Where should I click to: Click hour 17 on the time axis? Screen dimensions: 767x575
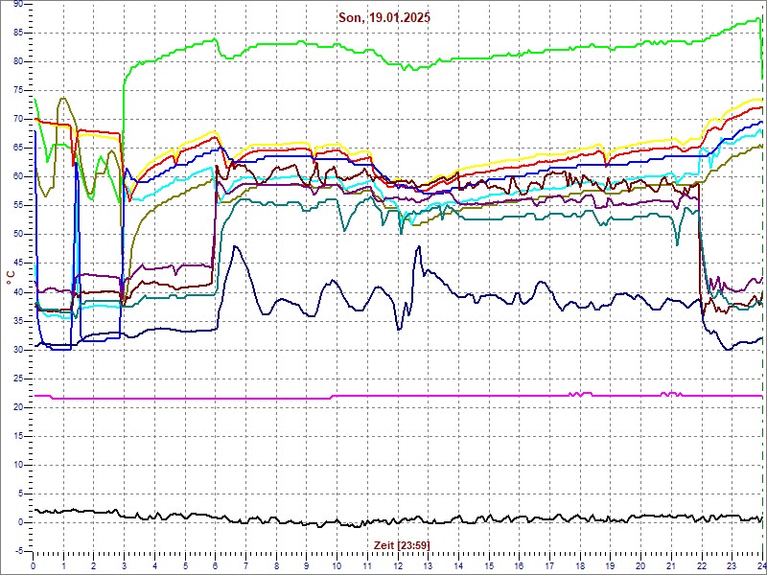[x=549, y=564]
